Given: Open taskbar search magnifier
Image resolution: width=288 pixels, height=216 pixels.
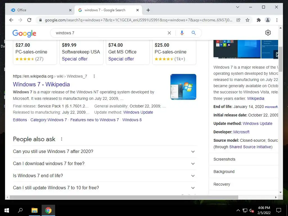Looking at the screenshot, I should pos(20,210).
